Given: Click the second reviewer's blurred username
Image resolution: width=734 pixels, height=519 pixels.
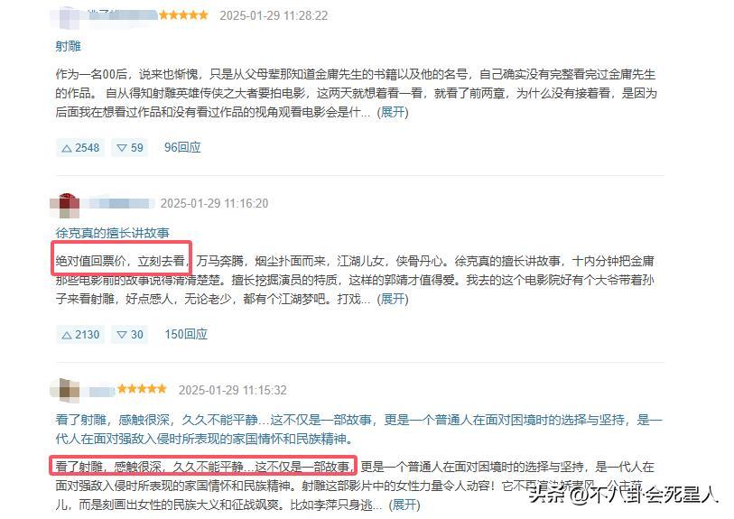Looking at the screenshot, I should pos(120,204).
